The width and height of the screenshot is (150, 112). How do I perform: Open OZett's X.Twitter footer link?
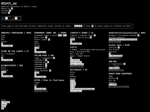pos(6,102)
